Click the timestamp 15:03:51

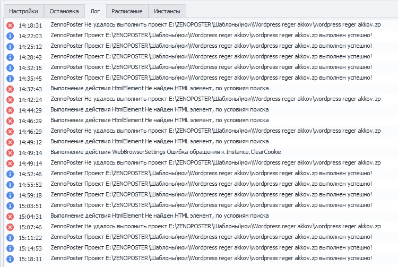tap(30, 206)
